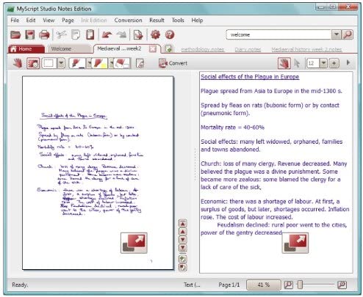The image size is (363, 297).
Task: Show more result toolbar items arrow
Action: click(348, 62)
